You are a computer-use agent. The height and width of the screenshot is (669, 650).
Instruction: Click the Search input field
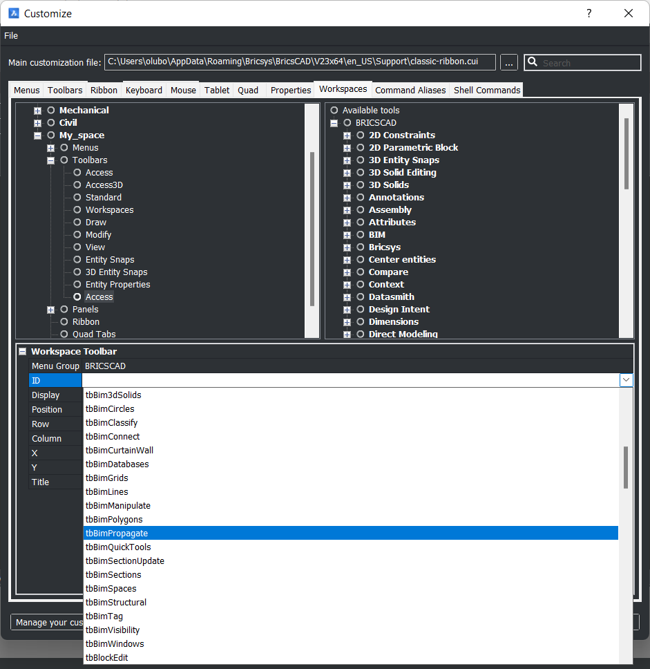pos(589,63)
